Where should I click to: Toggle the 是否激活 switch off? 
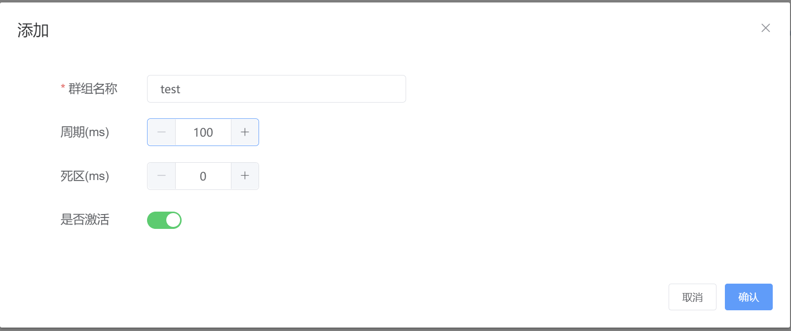(x=164, y=220)
